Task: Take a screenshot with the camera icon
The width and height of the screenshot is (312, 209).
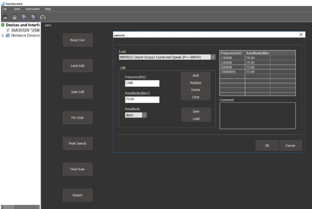Action: [x=43, y=17]
